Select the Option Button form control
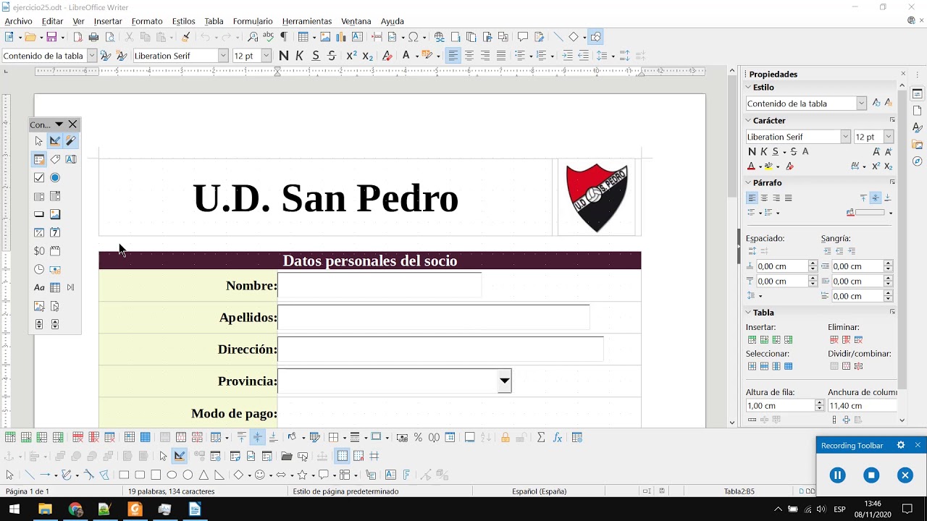The height and width of the screenshot is (521, 927). (55, 177)
